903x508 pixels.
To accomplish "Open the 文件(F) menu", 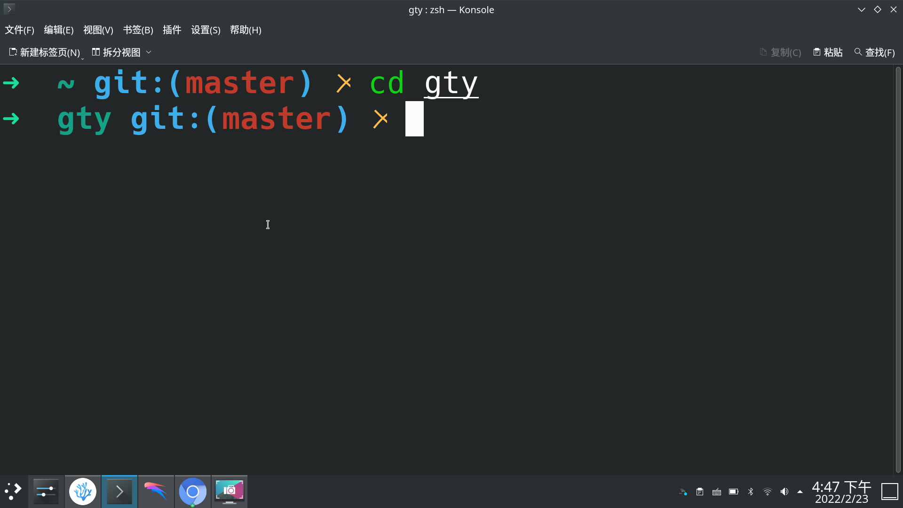I will [19, 30].
